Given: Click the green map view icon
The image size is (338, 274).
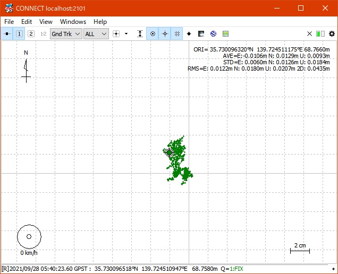Looking at the screenshot, I should tap(225, 33).
